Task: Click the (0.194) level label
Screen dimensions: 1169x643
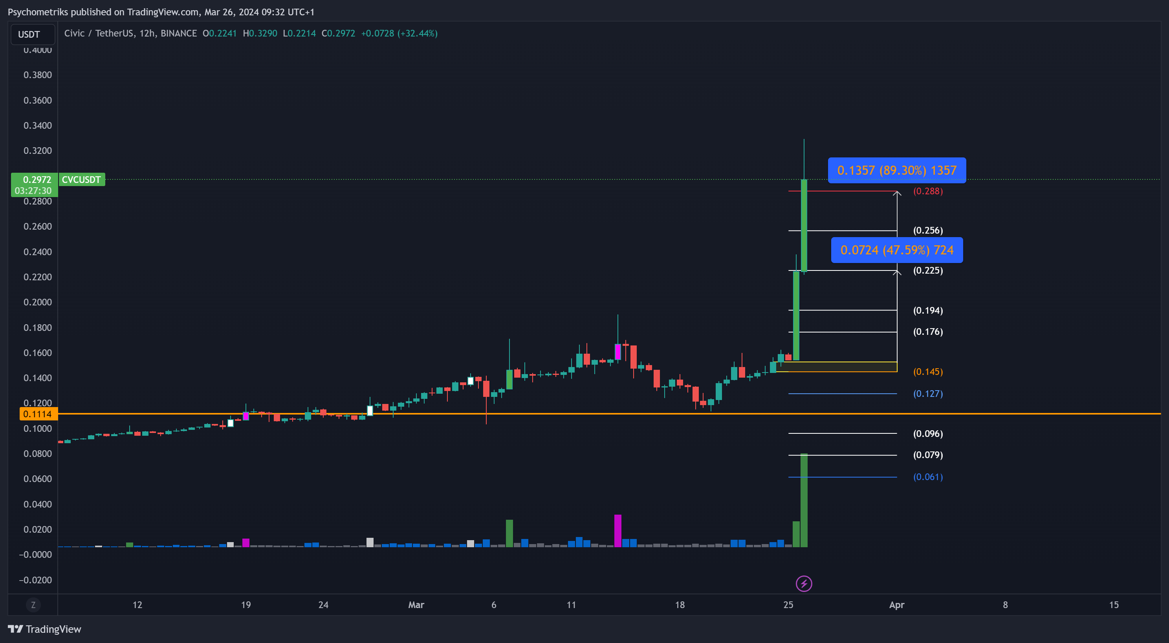Action: pyautogui.click(x=928, y=310)
